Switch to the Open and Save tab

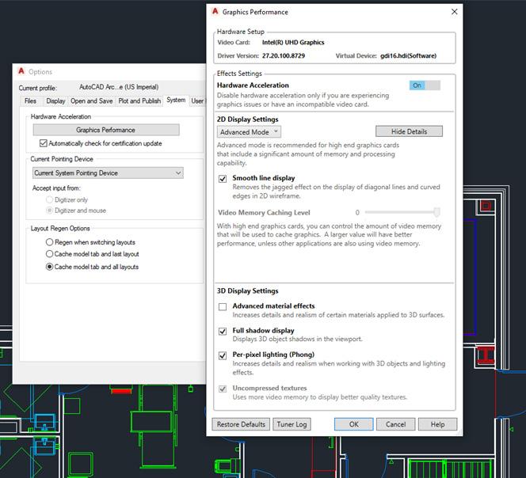(x=92, y=101)
